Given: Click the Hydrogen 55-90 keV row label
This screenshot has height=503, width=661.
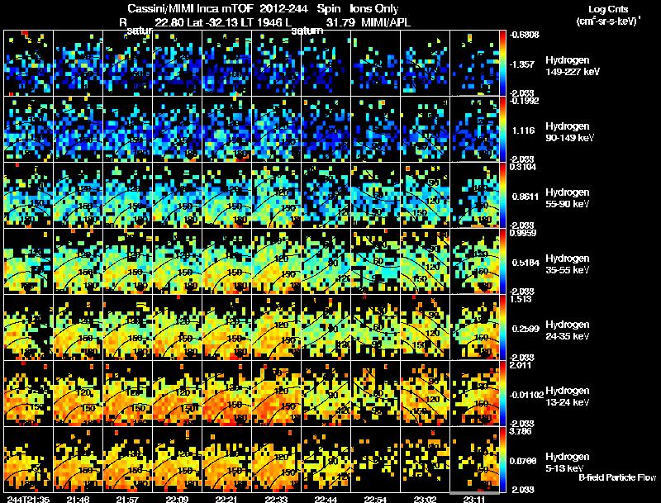Looking at the screenshot, I should point(568,198).
